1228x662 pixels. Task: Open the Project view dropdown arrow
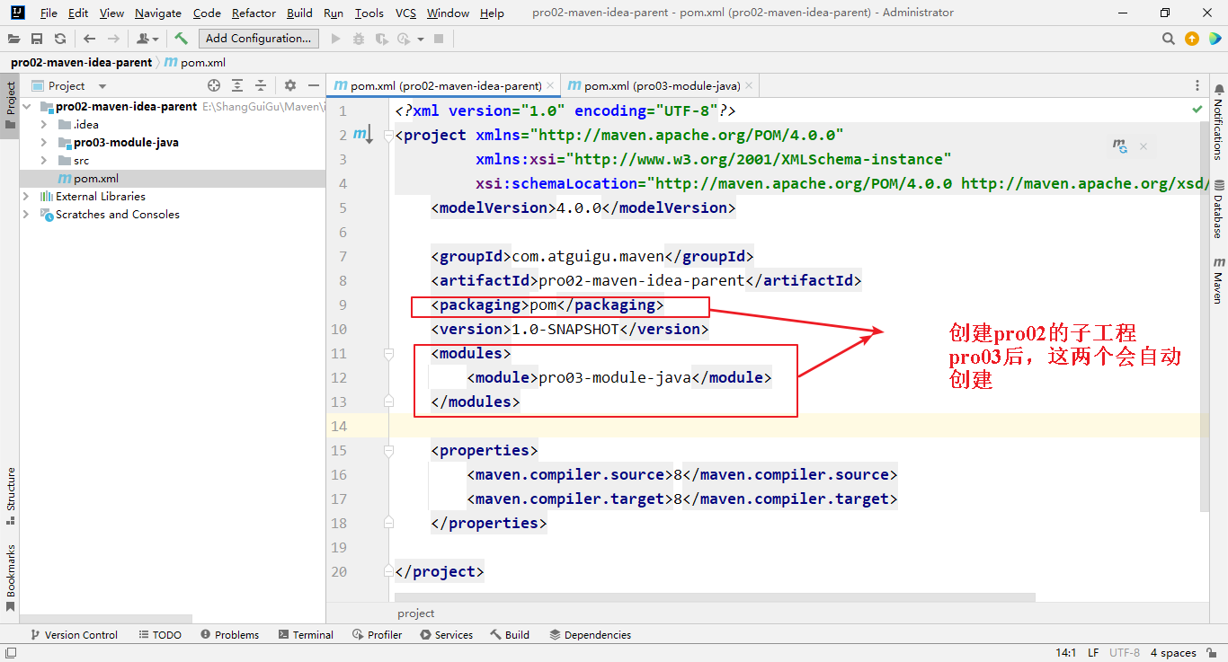[102, 86]
